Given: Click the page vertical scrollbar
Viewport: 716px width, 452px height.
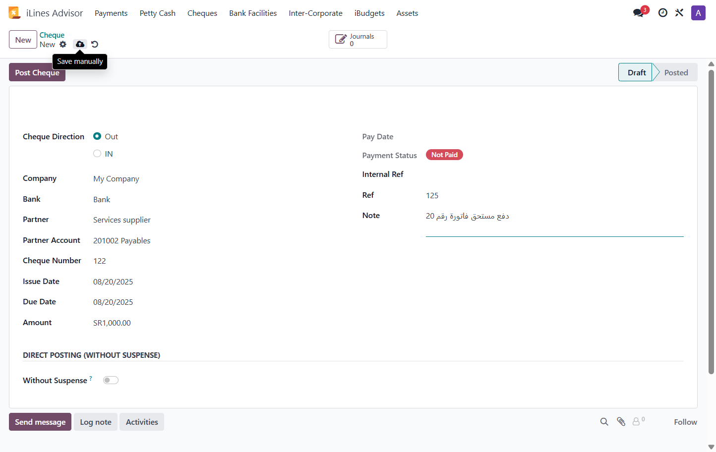Looking at the screenshot, I should point(711,222).
